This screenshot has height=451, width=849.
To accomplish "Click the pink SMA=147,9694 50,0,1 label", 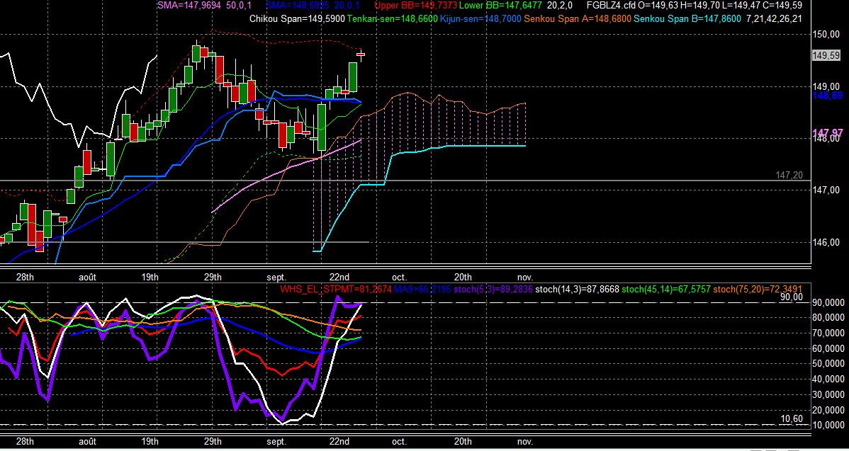I will click(x=203, y=6).
